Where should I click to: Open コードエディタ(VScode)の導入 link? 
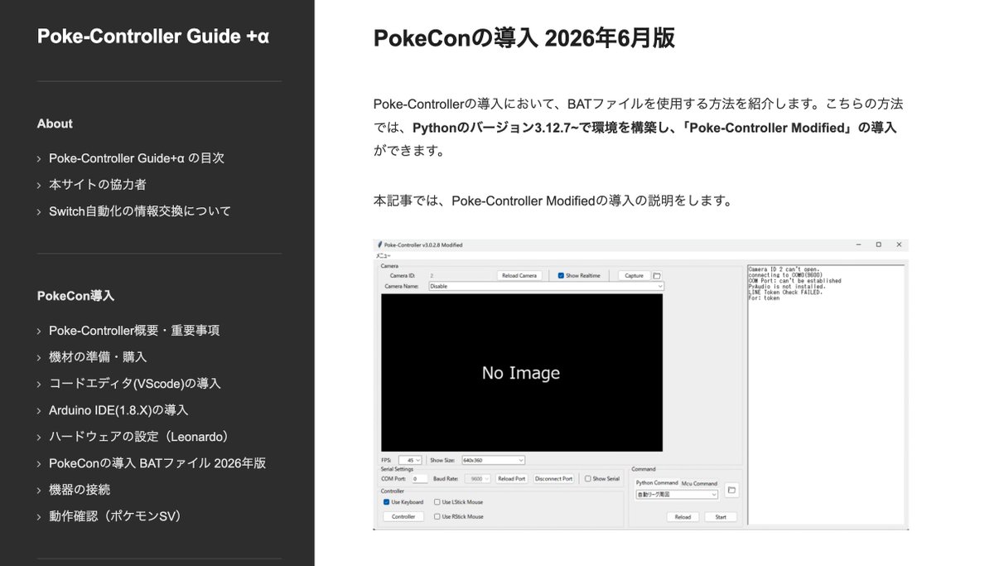click(135, 383)
